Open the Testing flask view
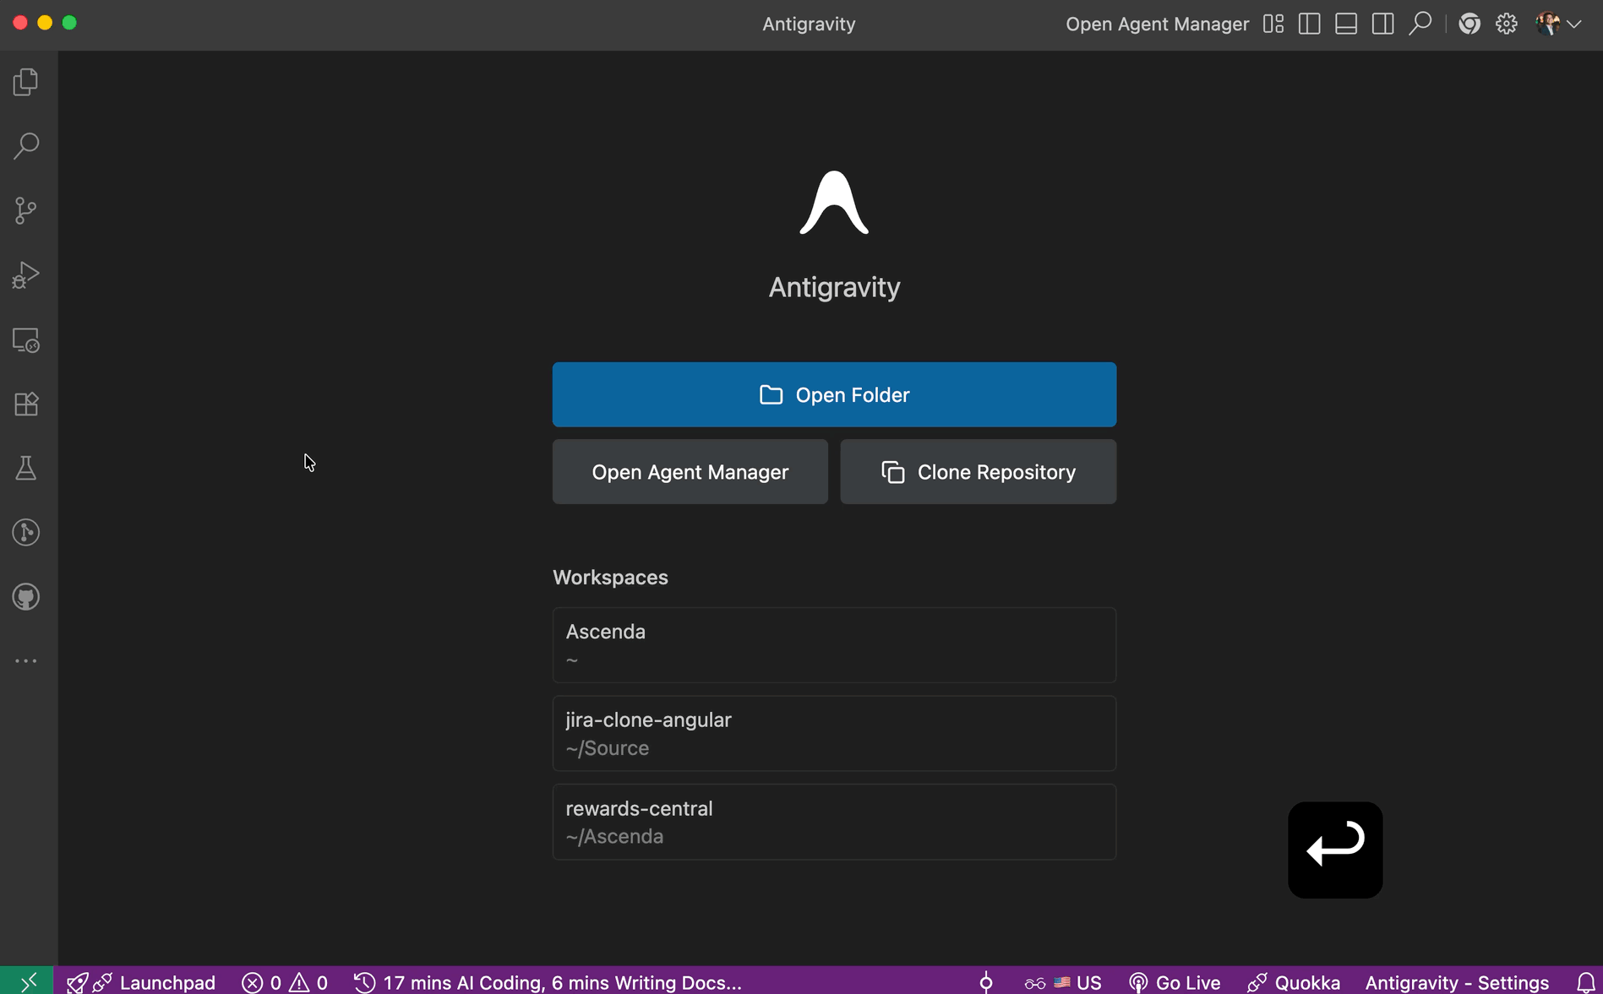 click(26, 469)
